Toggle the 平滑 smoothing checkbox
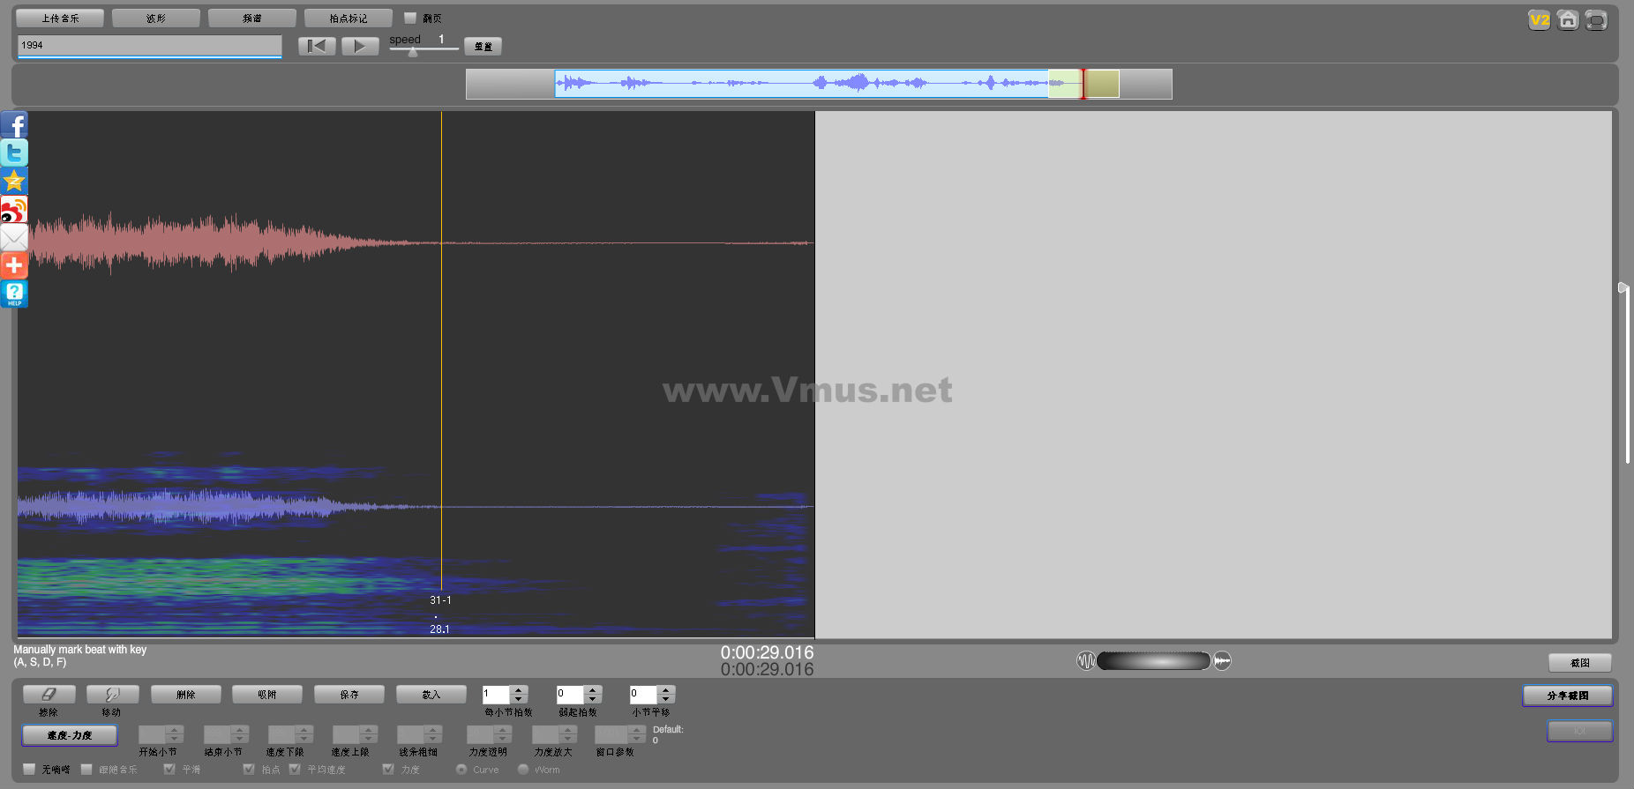Viewport: 1634px width, 789px height. click(169, 770)
